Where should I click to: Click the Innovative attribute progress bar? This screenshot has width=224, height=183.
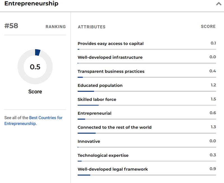(147, 147)
